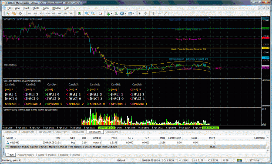This screenshot has width=272, height=164.
Task: Click the green icon beside Balance row
Action: (7, 147)
